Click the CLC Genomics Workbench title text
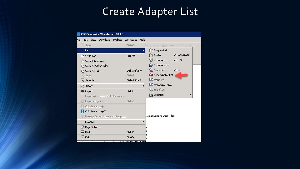The width and height of the screenshot is (300, 169). coord(102,34)
